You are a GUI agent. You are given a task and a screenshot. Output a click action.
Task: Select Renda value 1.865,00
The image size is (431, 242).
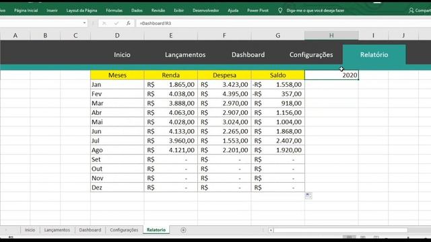point(170,85)
